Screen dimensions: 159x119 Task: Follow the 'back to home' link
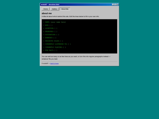click(54, 63)
